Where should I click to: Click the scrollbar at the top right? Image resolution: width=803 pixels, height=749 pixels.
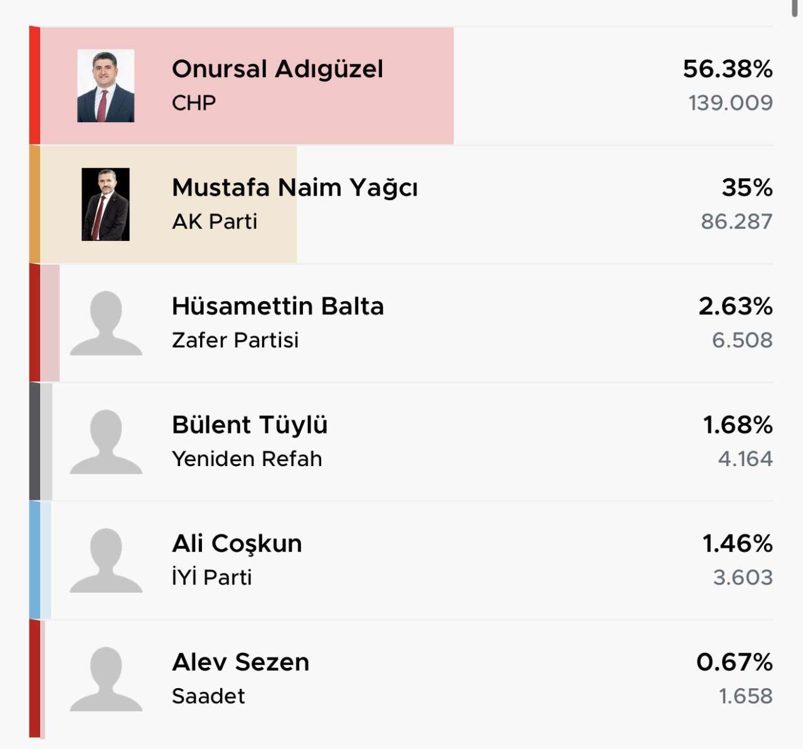click(794, 8)
